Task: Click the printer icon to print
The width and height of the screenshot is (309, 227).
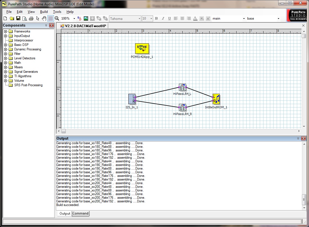Action: point(31,18)
